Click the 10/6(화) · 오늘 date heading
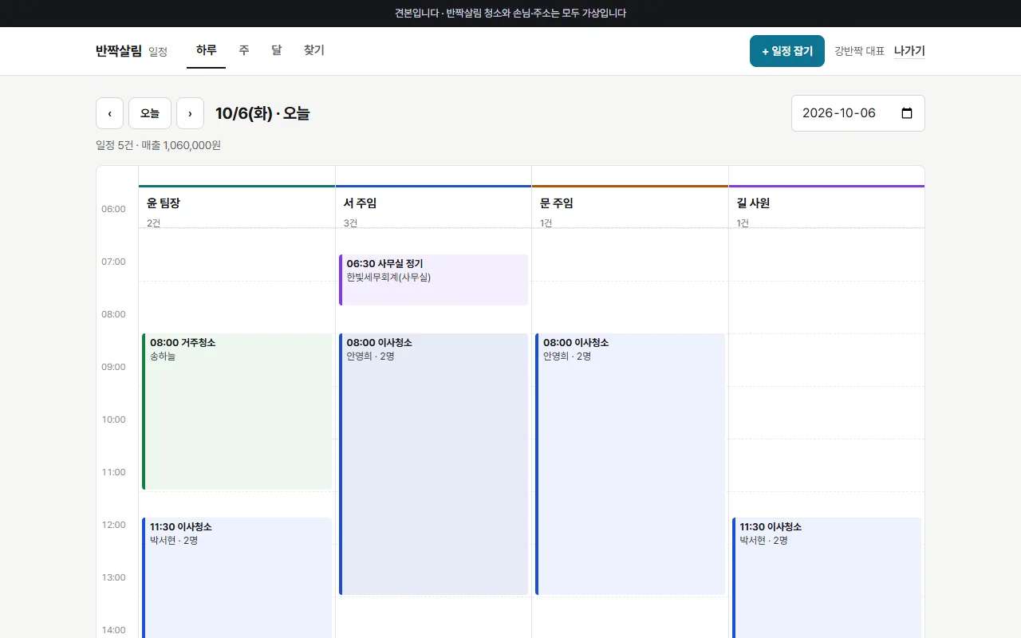The image size is (1021, 638). coord(262,113)
